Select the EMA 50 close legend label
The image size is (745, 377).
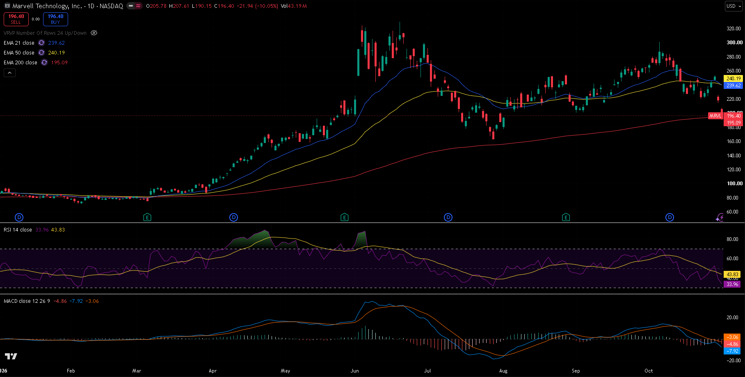pyautogui.click(x=19, y=53)
